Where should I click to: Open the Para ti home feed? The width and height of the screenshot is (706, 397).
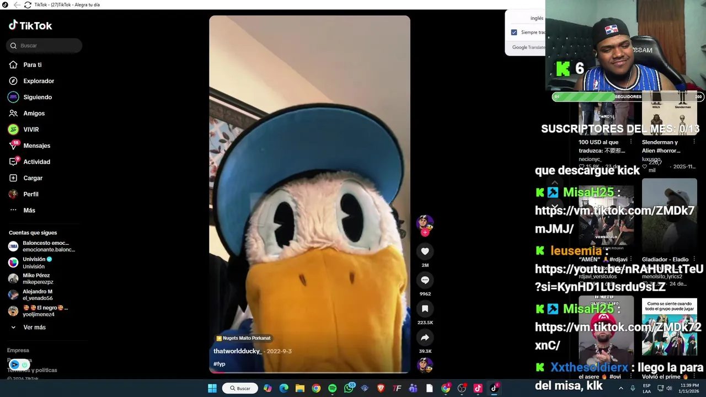click(33, 65)
